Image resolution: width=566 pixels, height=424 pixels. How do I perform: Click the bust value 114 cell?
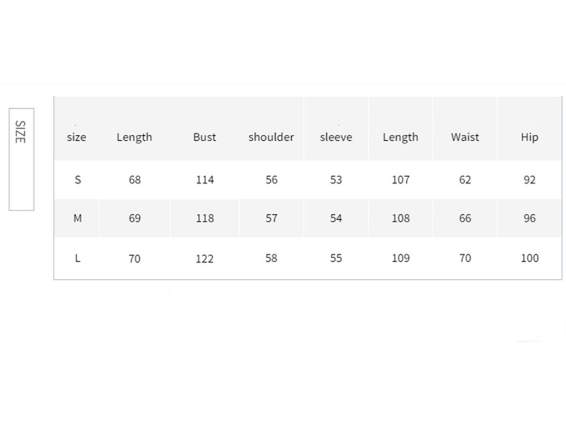(x=205, y=179)
